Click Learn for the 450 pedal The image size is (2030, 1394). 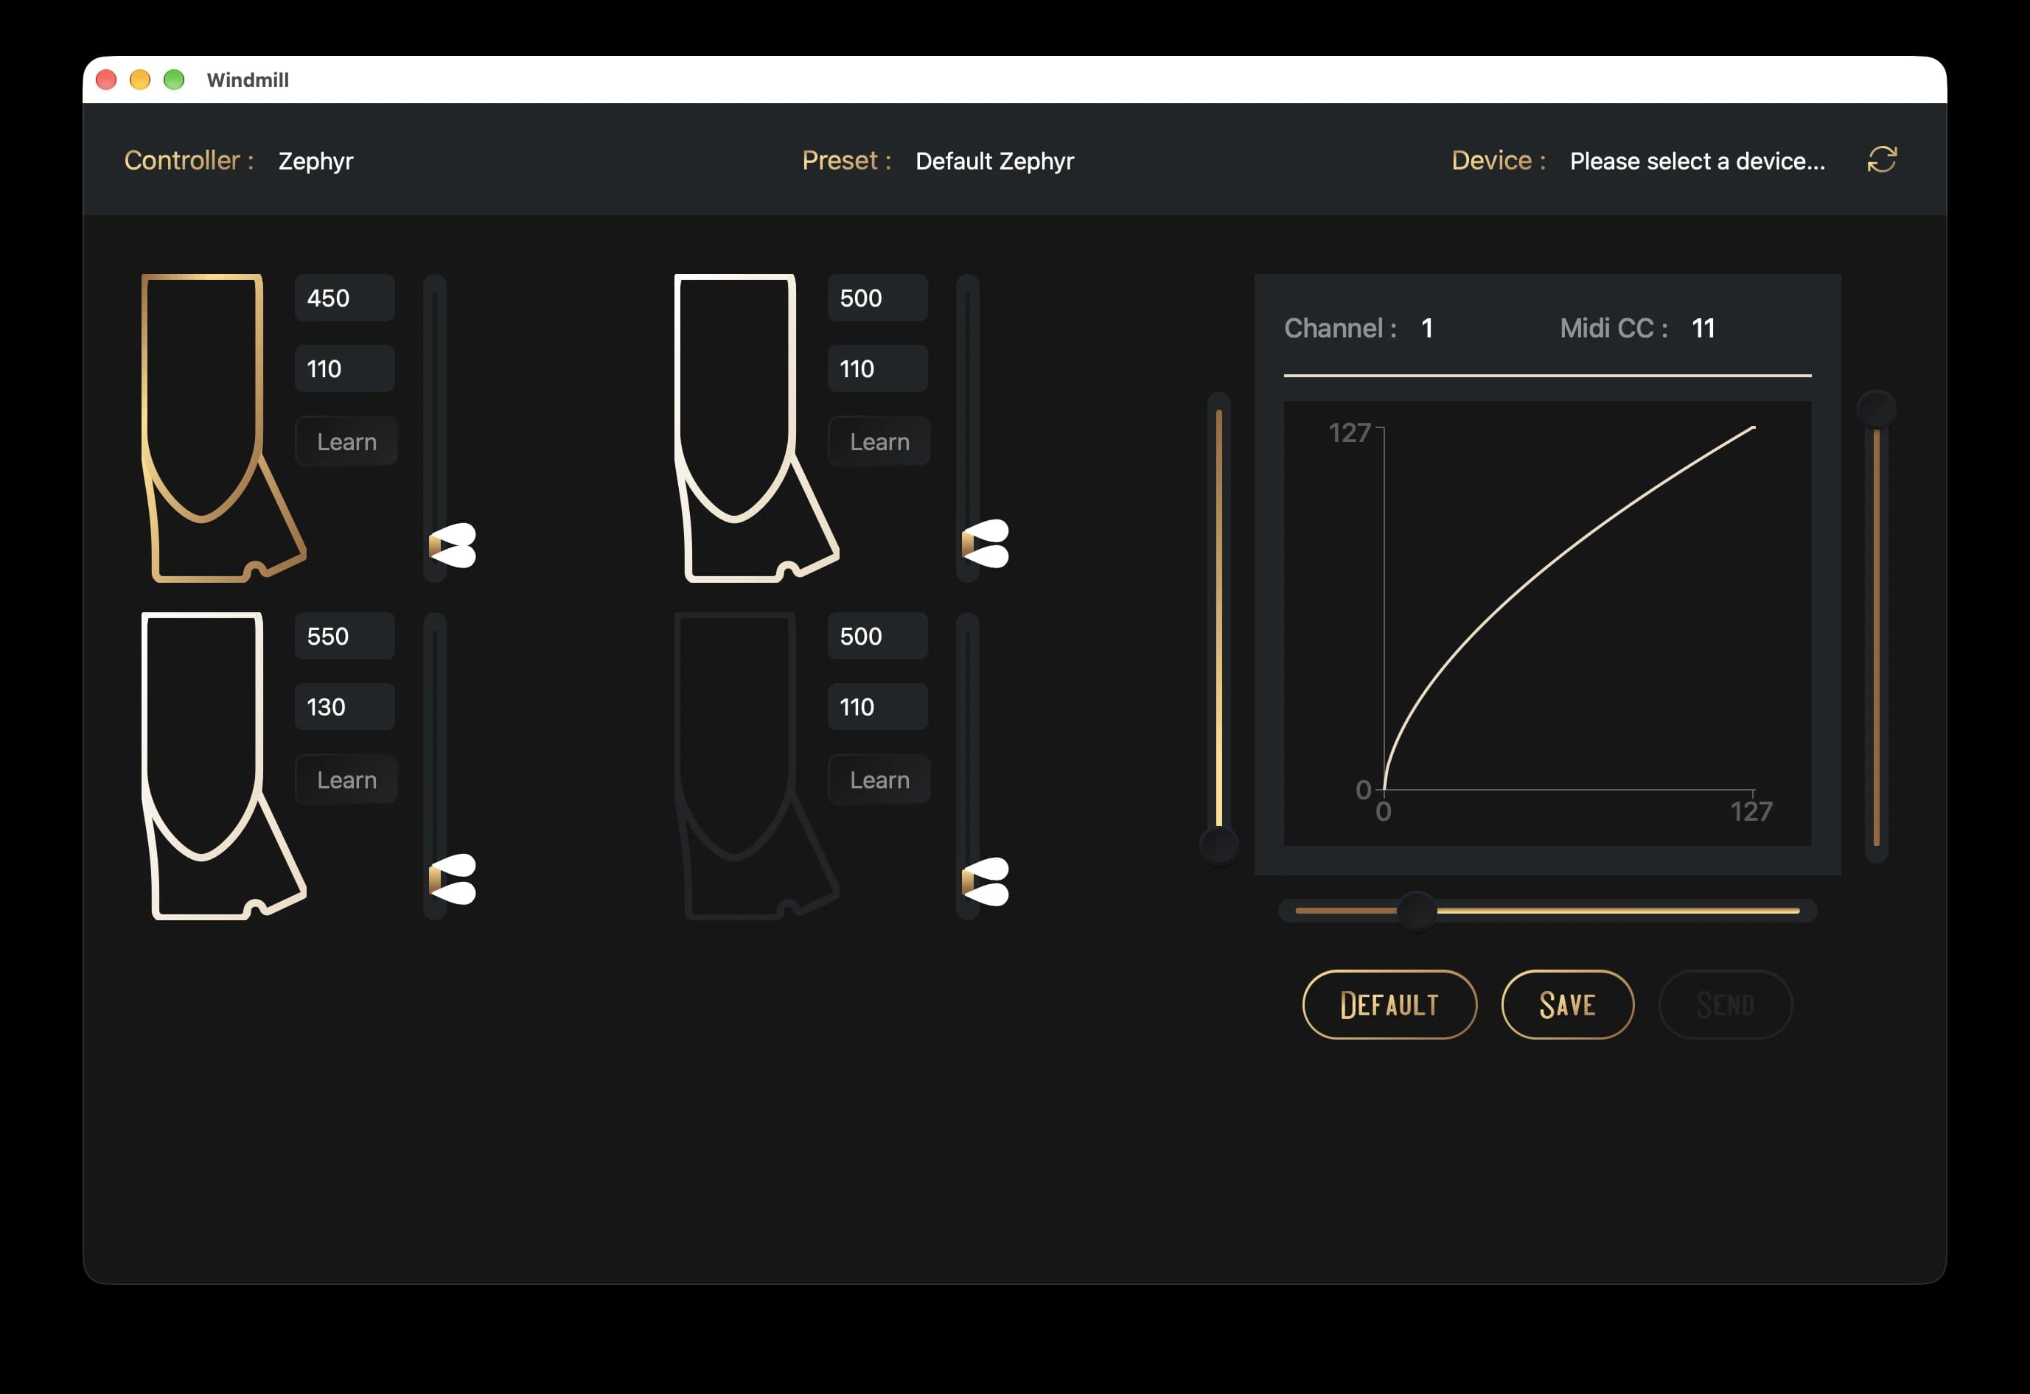pyautogui.click(x=346, y=441)
